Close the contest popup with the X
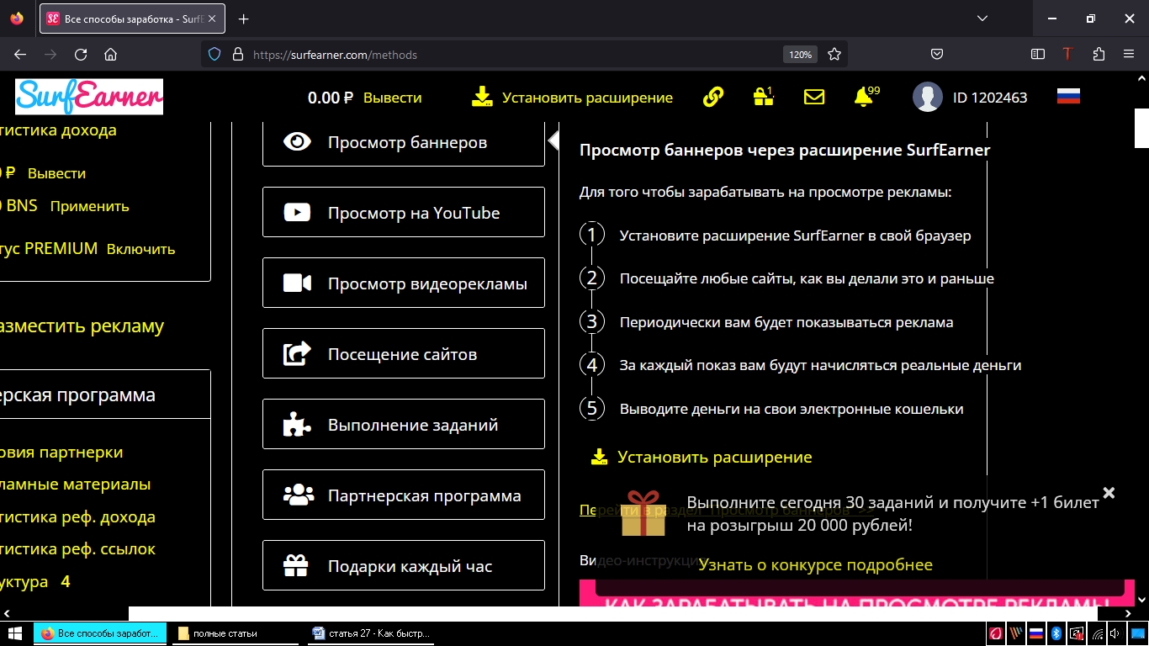This screenshot has height=646, width=1149. click(1109, 493)
